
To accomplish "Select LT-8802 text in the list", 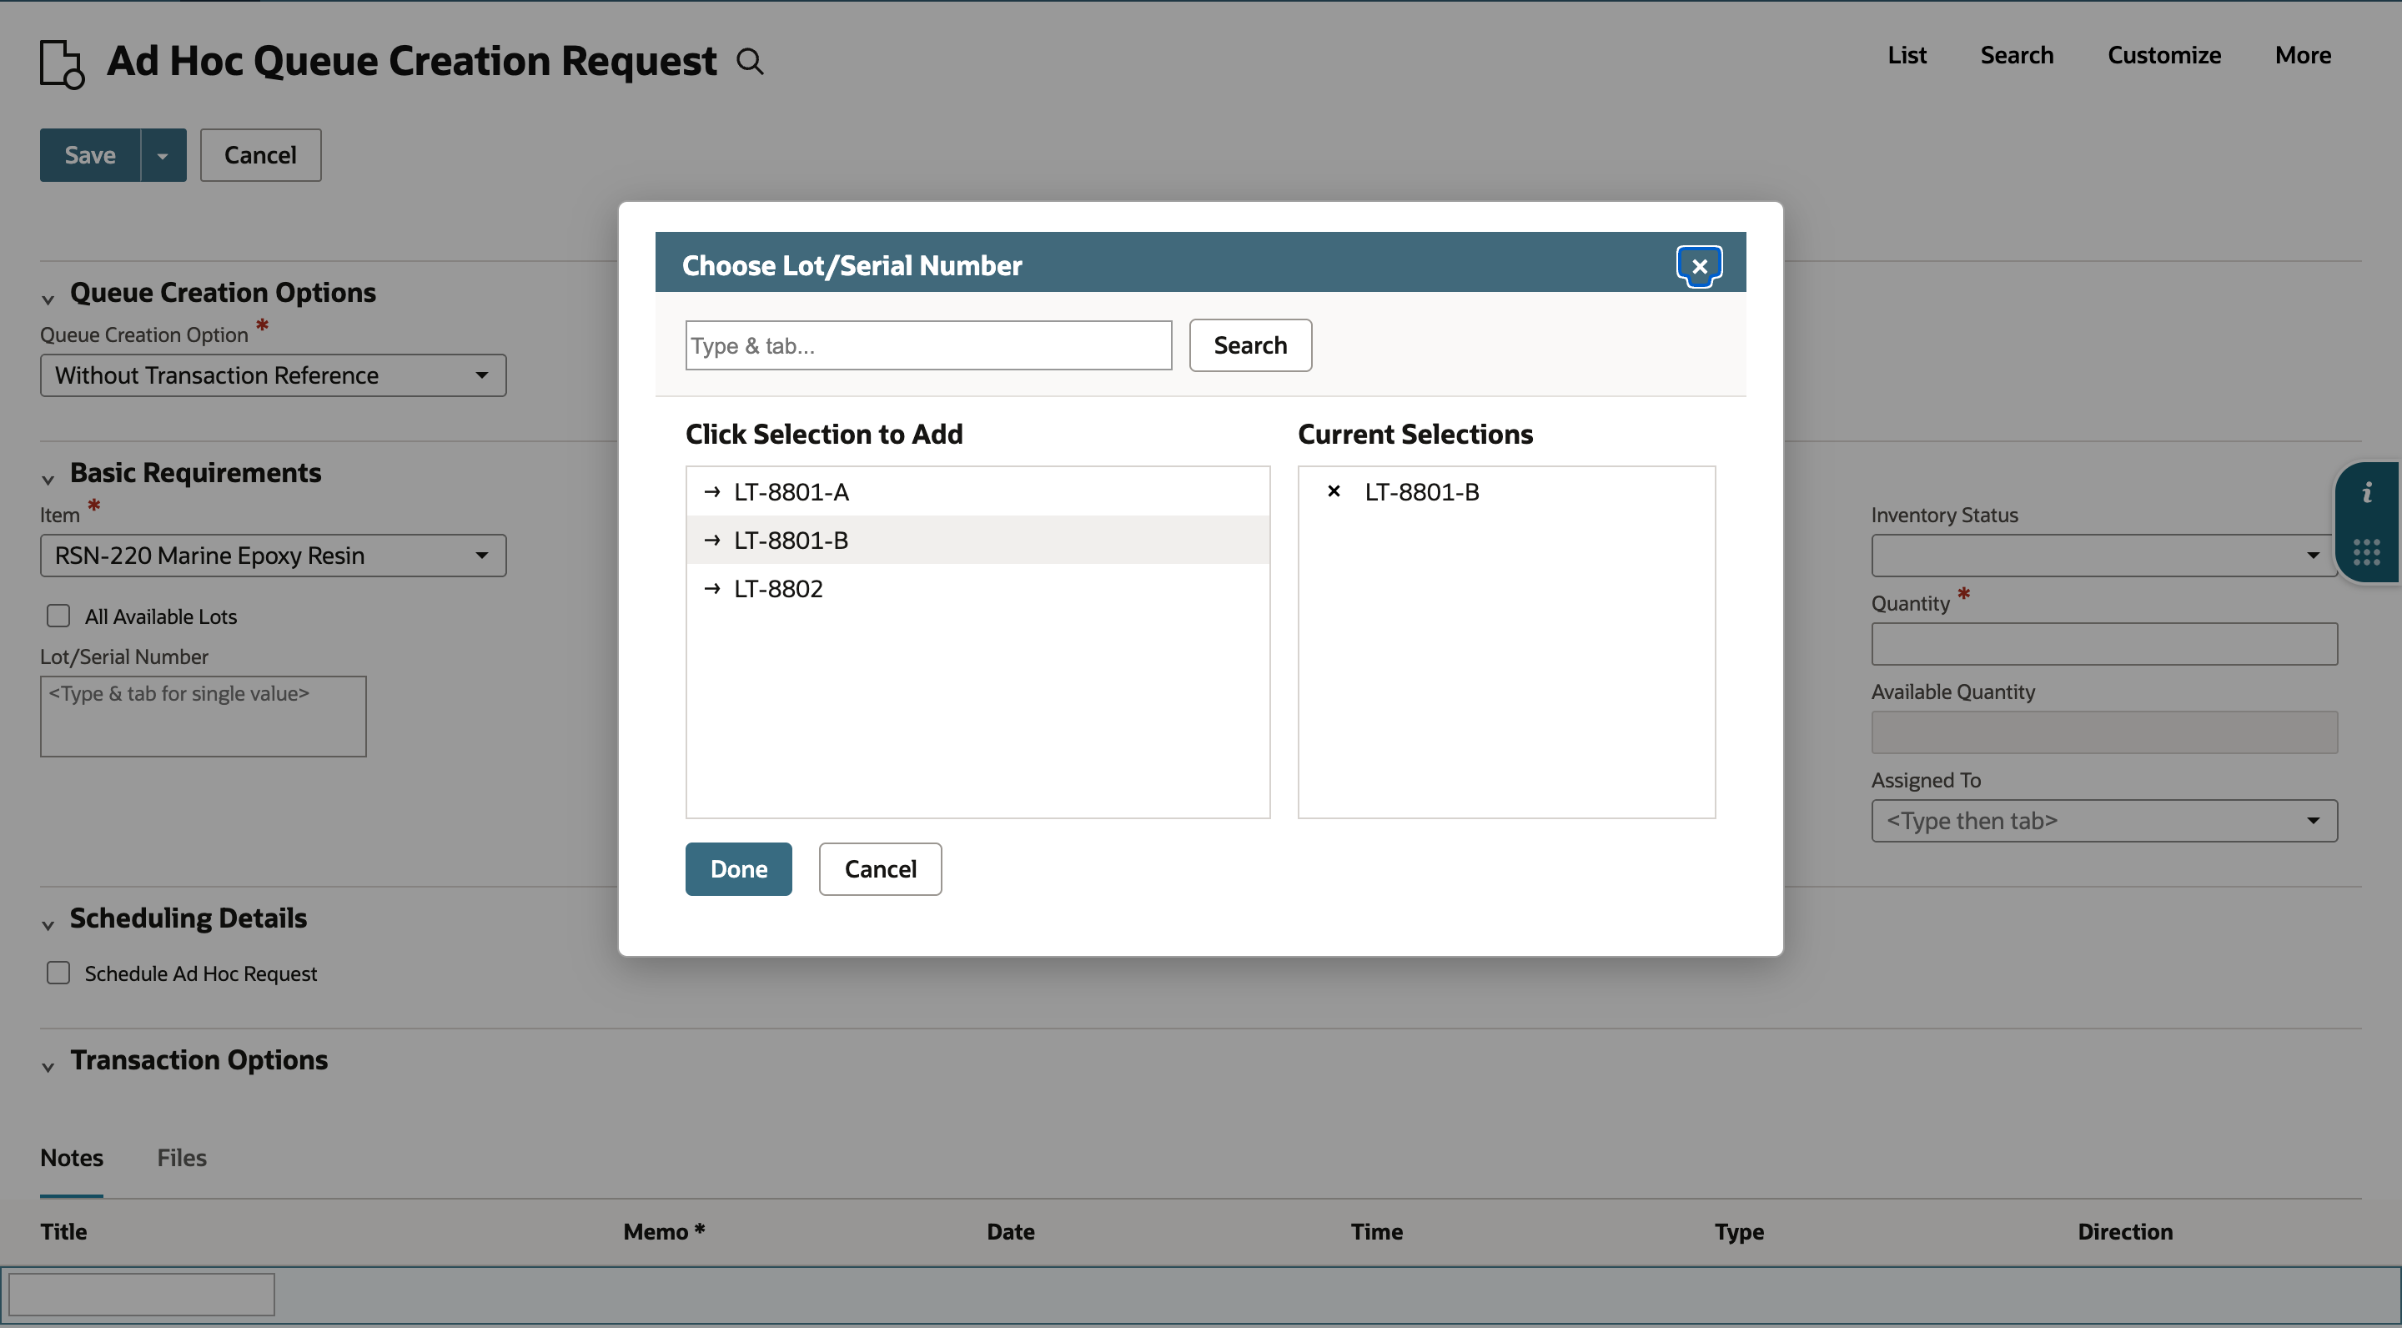I will [777, 588].
